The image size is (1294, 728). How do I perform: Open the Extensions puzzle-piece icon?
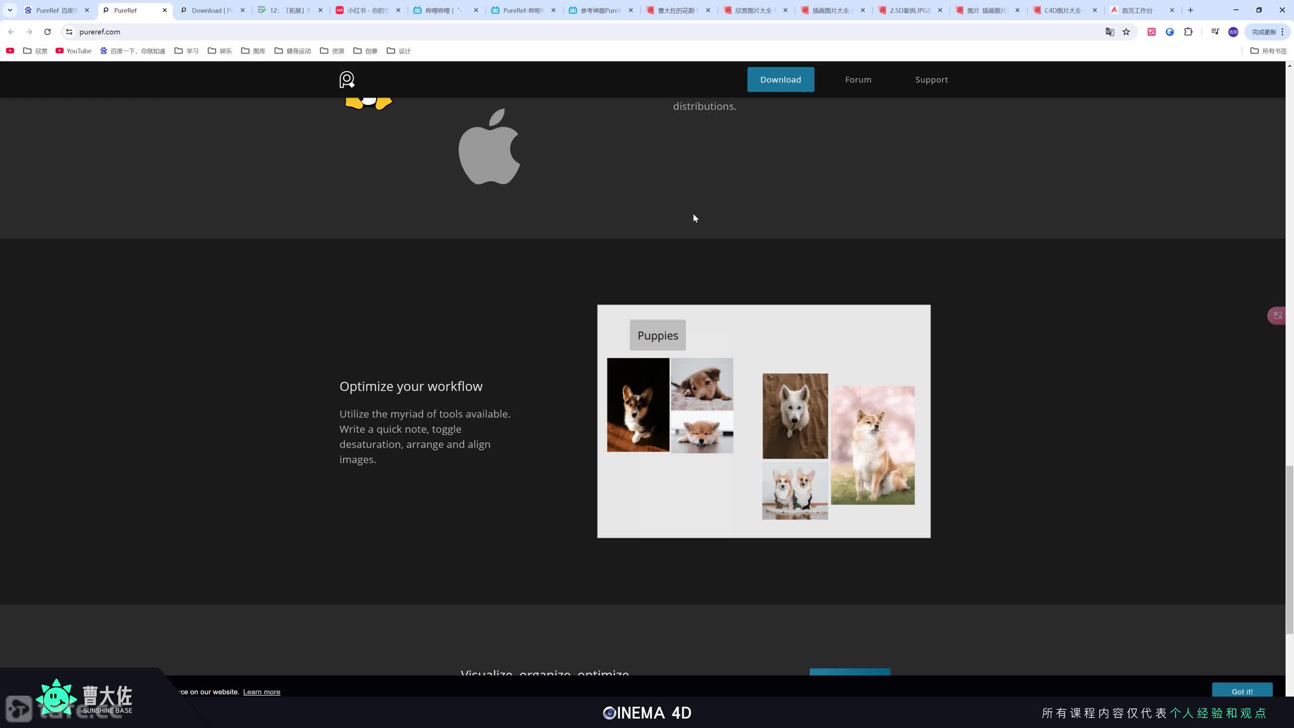(x=1188, y=32)
